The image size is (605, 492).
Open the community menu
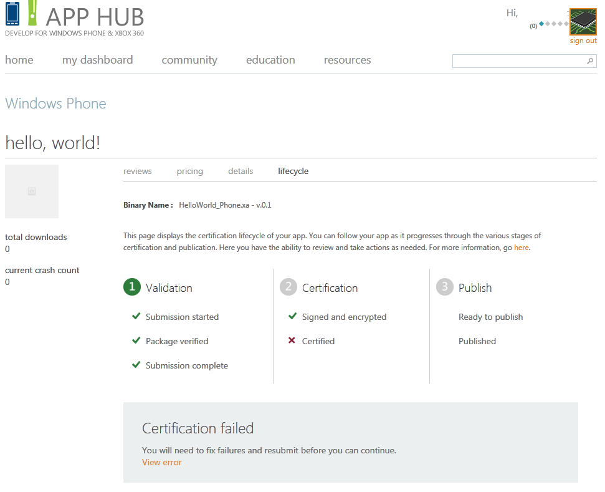[x=189, y=60]
